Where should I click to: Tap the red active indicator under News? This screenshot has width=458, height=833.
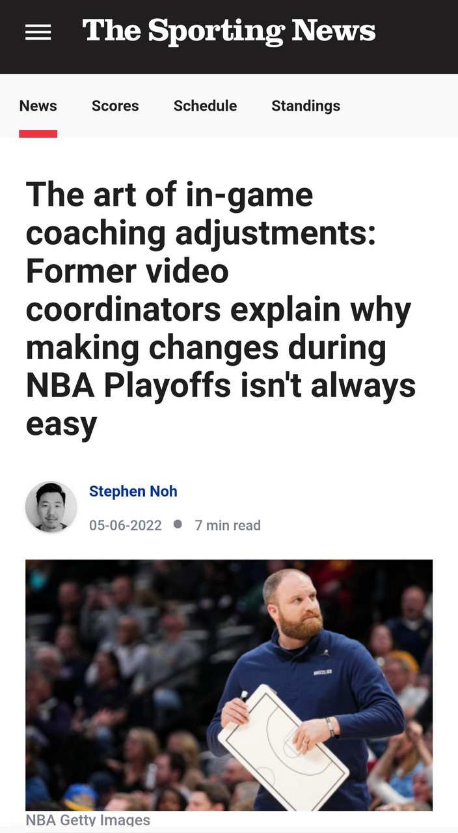38,134
